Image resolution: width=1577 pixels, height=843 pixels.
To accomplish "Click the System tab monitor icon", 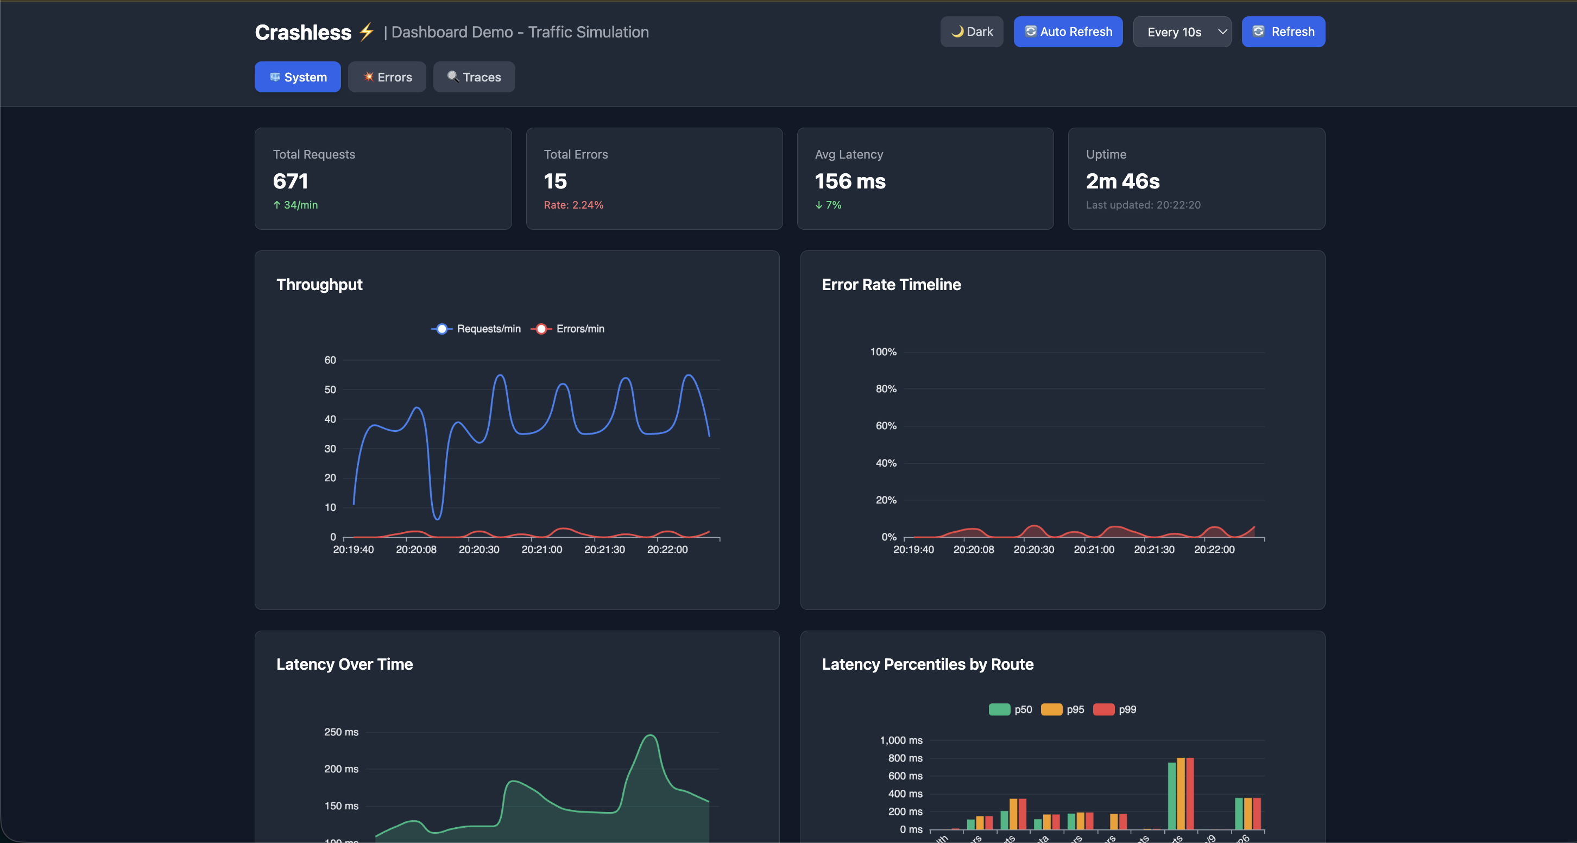I will [275, 77].
